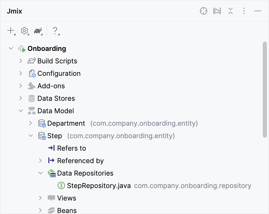
Task: Collapse all tree nodes with the collapse icon
Action: click(230, 11)
